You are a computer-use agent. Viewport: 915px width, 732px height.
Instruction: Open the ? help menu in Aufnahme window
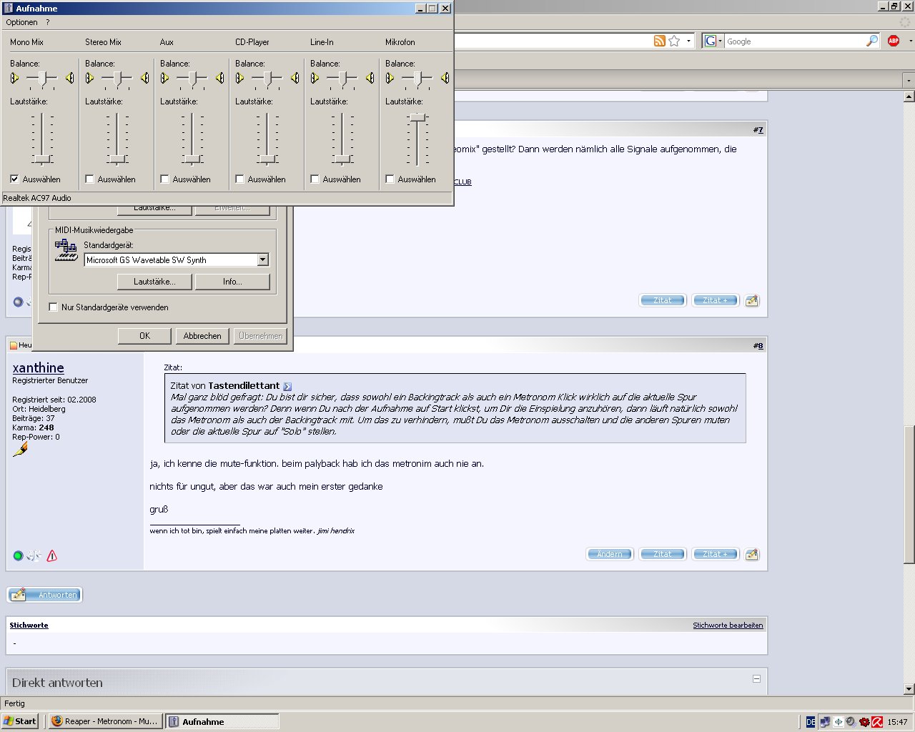(48, 22)
